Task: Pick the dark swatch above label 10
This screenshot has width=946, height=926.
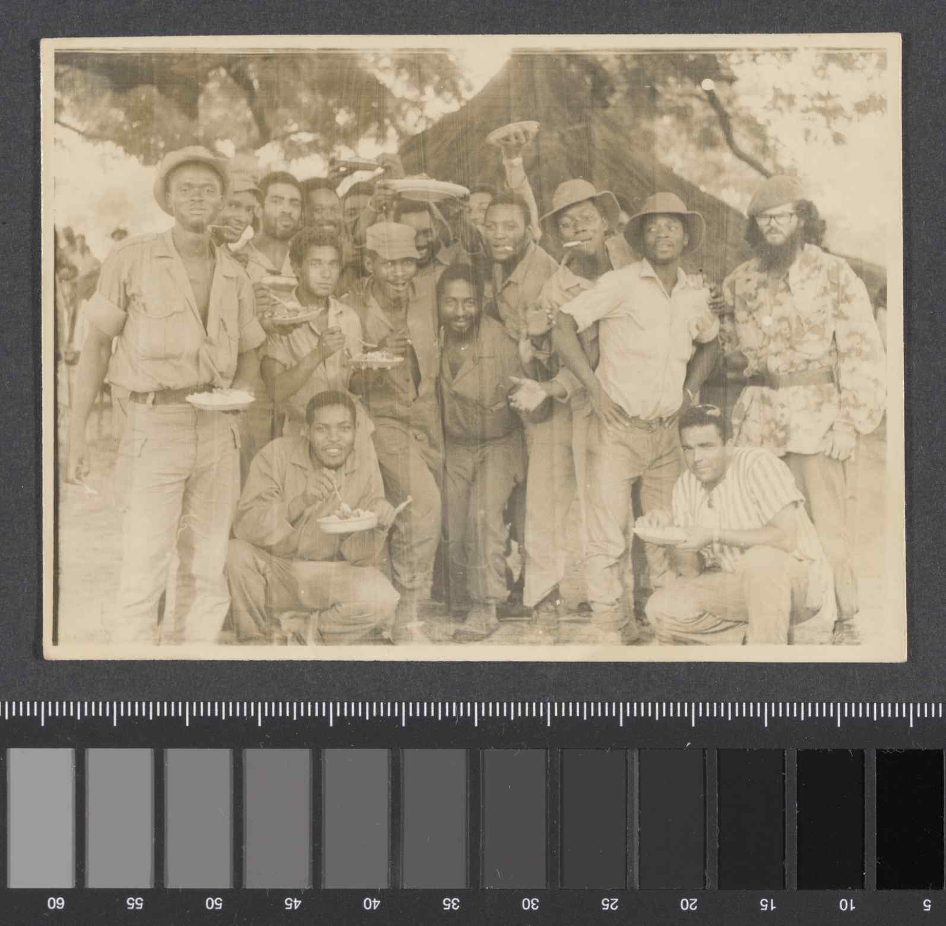Action: (830, 818)
